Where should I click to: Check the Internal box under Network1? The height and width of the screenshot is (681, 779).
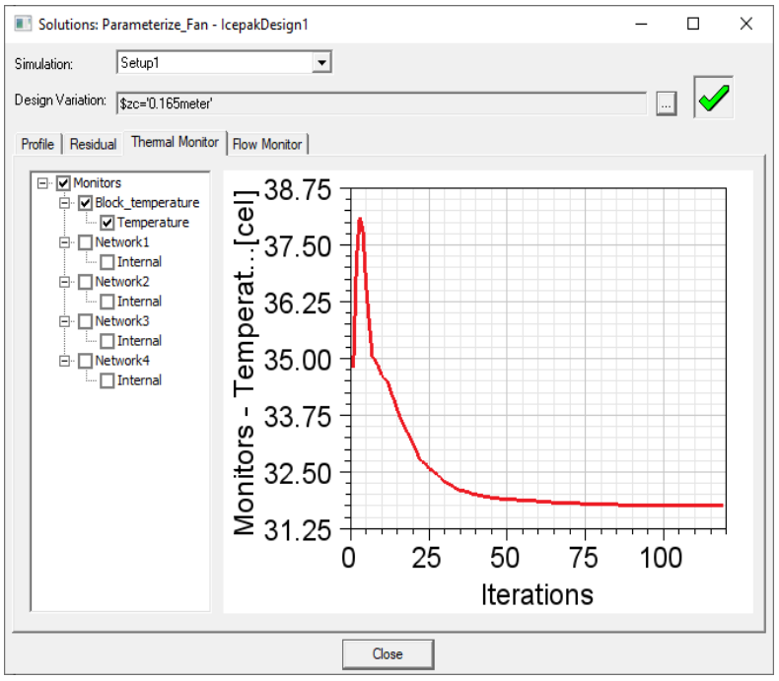(107, 262)
